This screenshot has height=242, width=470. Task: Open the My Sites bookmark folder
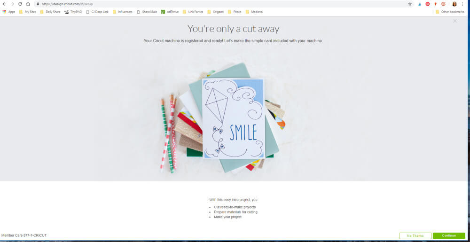[x=27, y=12]
